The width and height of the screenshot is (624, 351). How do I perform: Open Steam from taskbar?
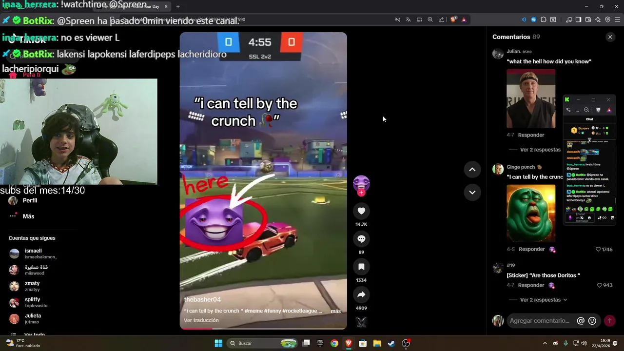[391, 343]
